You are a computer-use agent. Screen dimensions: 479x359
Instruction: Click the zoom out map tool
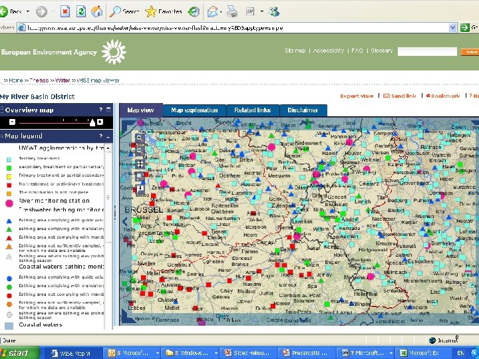140,151
